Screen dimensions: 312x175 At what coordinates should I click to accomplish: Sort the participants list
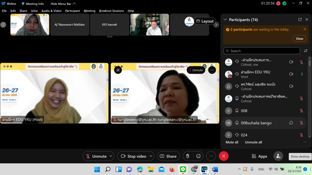click(306, 51)
